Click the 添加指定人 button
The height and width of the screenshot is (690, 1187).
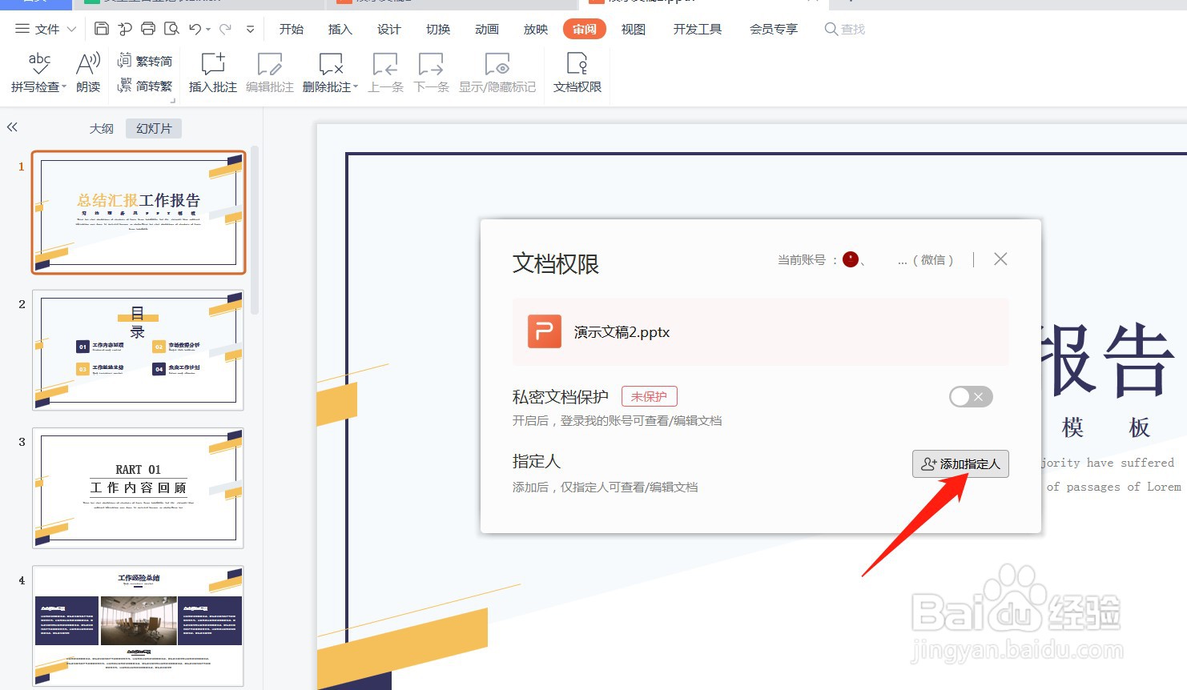[x=960, y=463]
